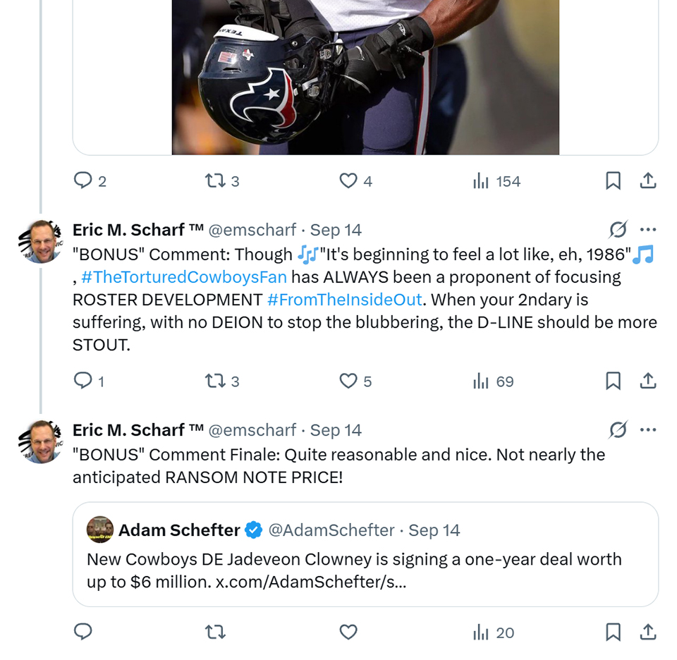Open Eric M. Scharf profile avatar on BONUS Finale tweet
Viewport: 677px width, 660px height.
(42, 442)
